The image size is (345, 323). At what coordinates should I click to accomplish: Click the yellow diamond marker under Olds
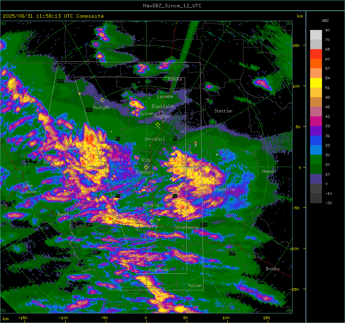146,167
